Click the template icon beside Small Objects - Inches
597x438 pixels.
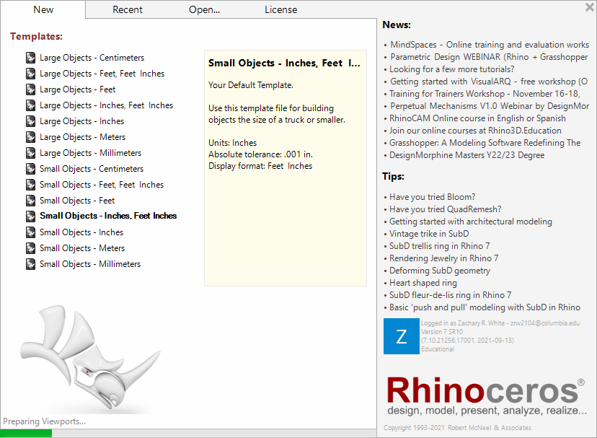point(30,232)
